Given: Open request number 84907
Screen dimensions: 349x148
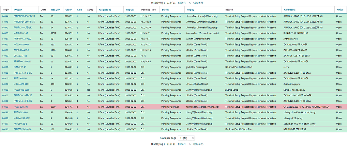Looking at the screenshot, I should [x=5, y=67].
